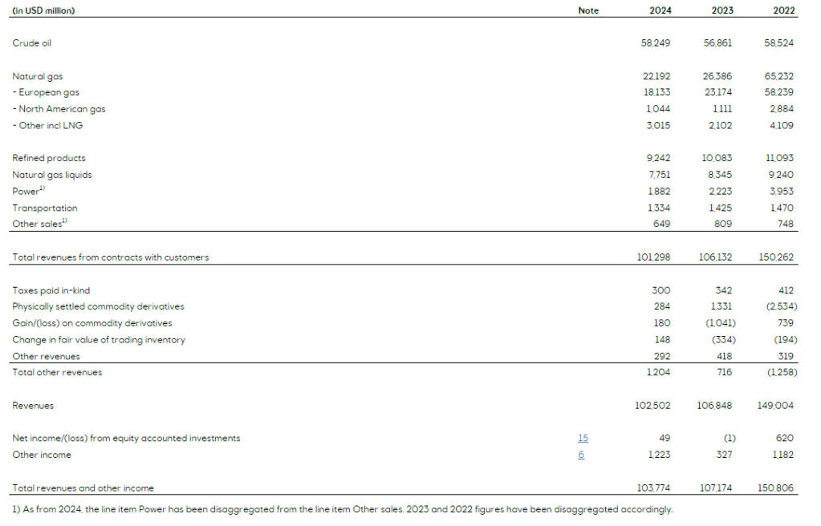Click the Taxes paid in-kind row label
821x526 pixels.
pos(51,290)
